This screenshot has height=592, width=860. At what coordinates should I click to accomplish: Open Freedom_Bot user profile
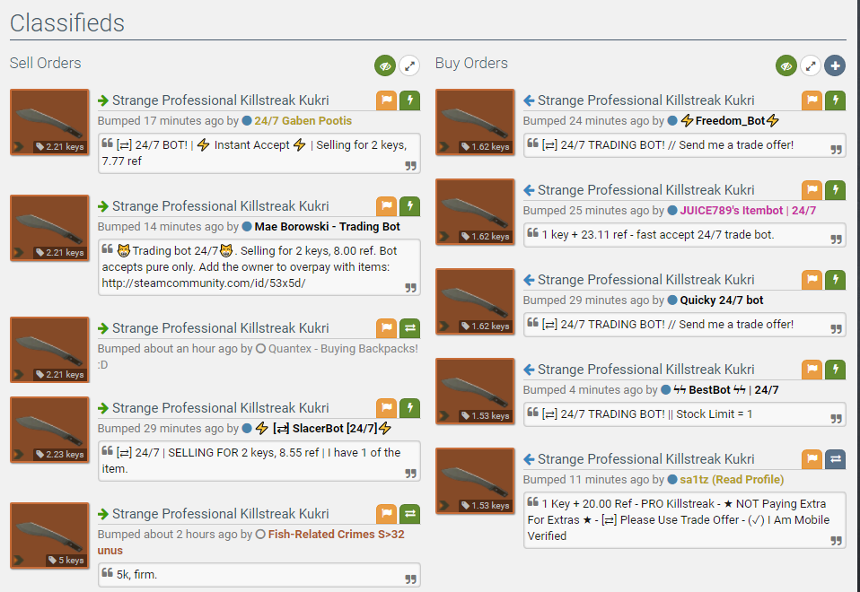click(730, 121)
